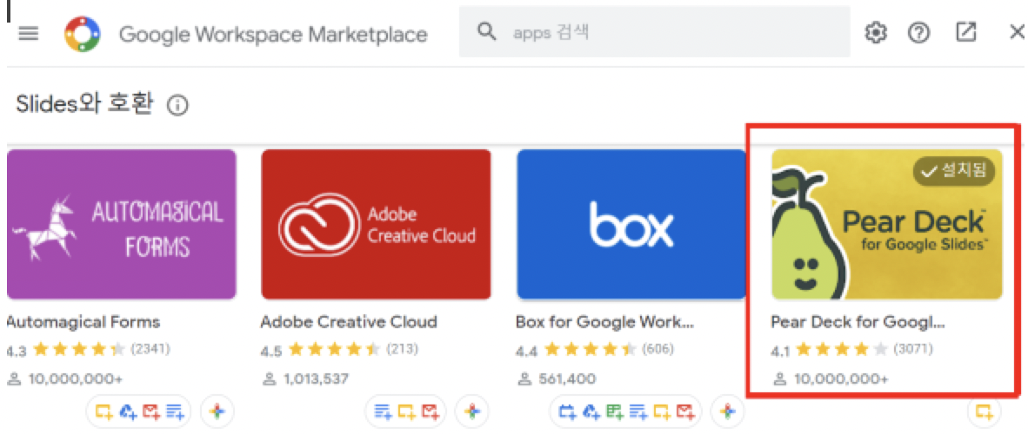The image size is (1028, 434).
Task: Open the Adobe Creative Cloud banner image
Action: (376, 225)
